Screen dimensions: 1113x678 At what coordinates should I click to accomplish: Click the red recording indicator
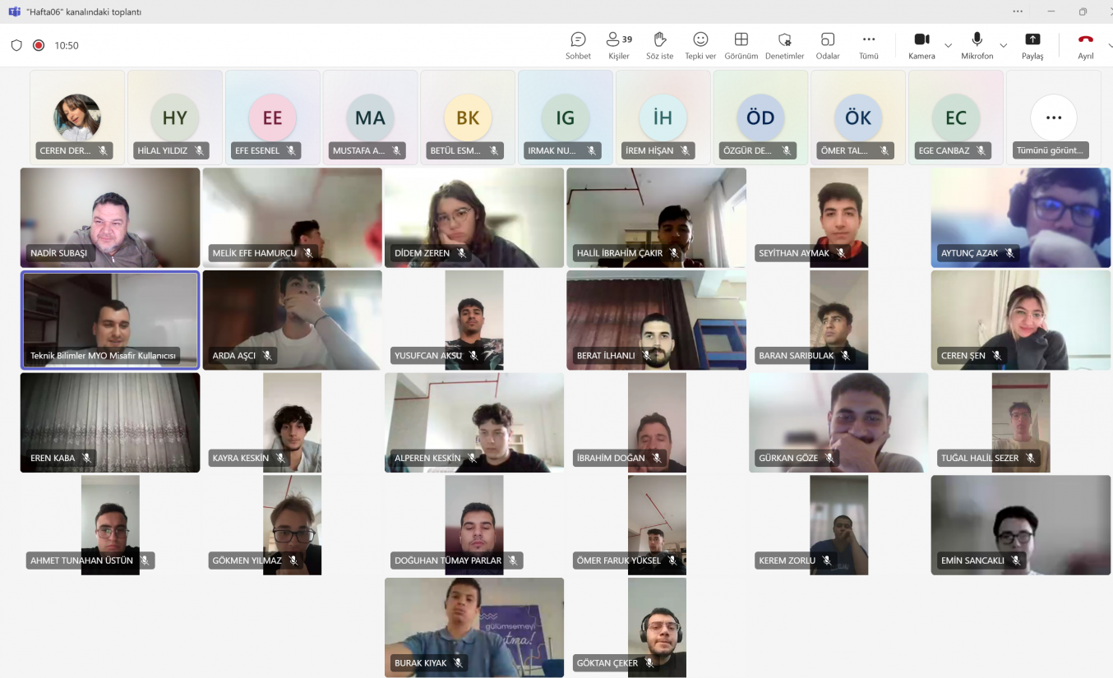coord(39,45)
